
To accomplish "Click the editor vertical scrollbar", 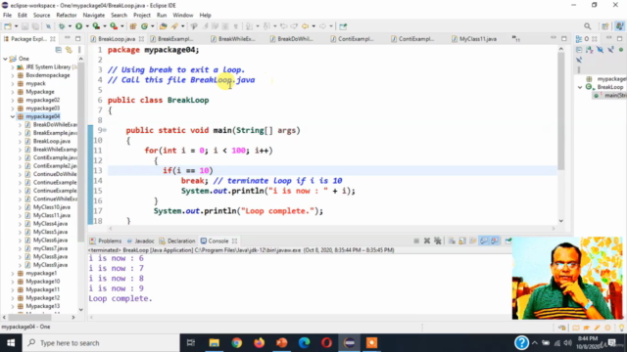I will [x=561, y=111].
